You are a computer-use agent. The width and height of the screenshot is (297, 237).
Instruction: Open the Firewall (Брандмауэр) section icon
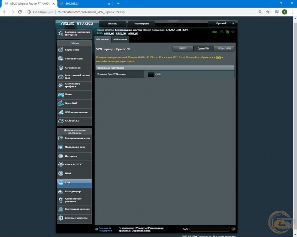click(61, 191)
